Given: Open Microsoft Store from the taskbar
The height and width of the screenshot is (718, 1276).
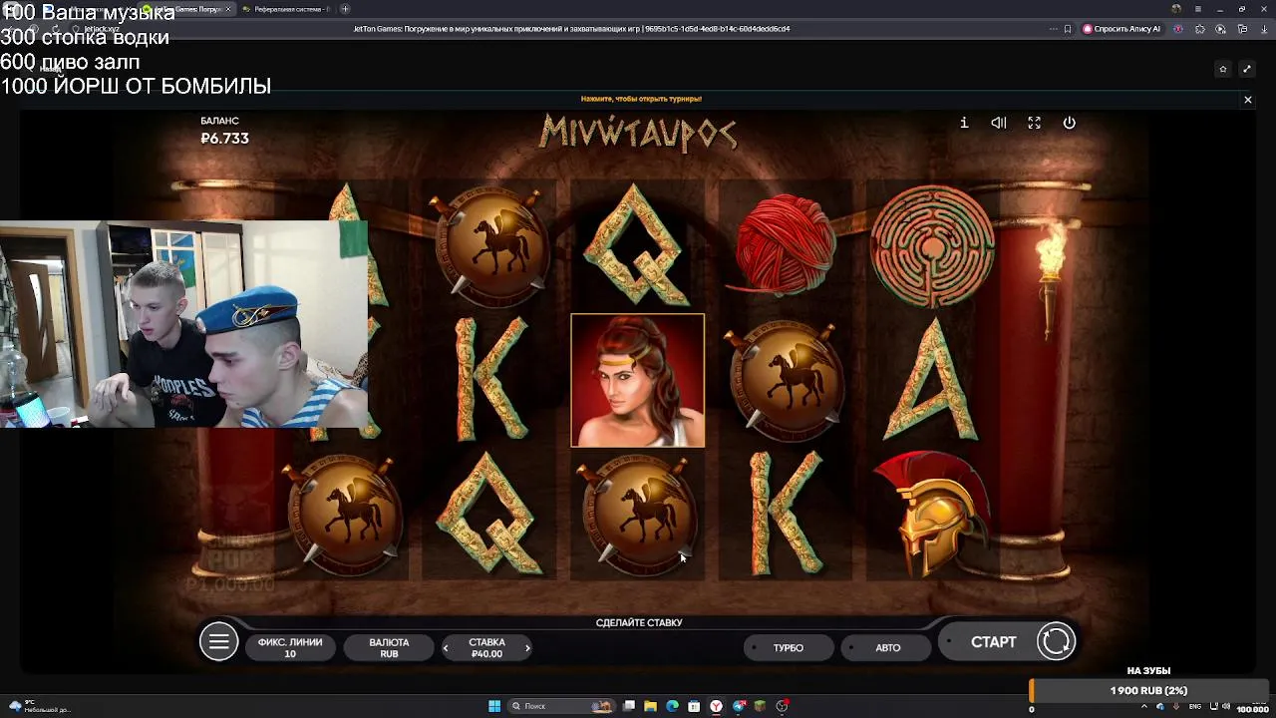Looking at the screenshot, I should coord(694,706).
